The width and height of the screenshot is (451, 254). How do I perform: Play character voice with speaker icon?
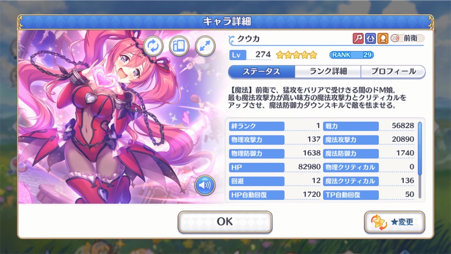click(205, 185)
